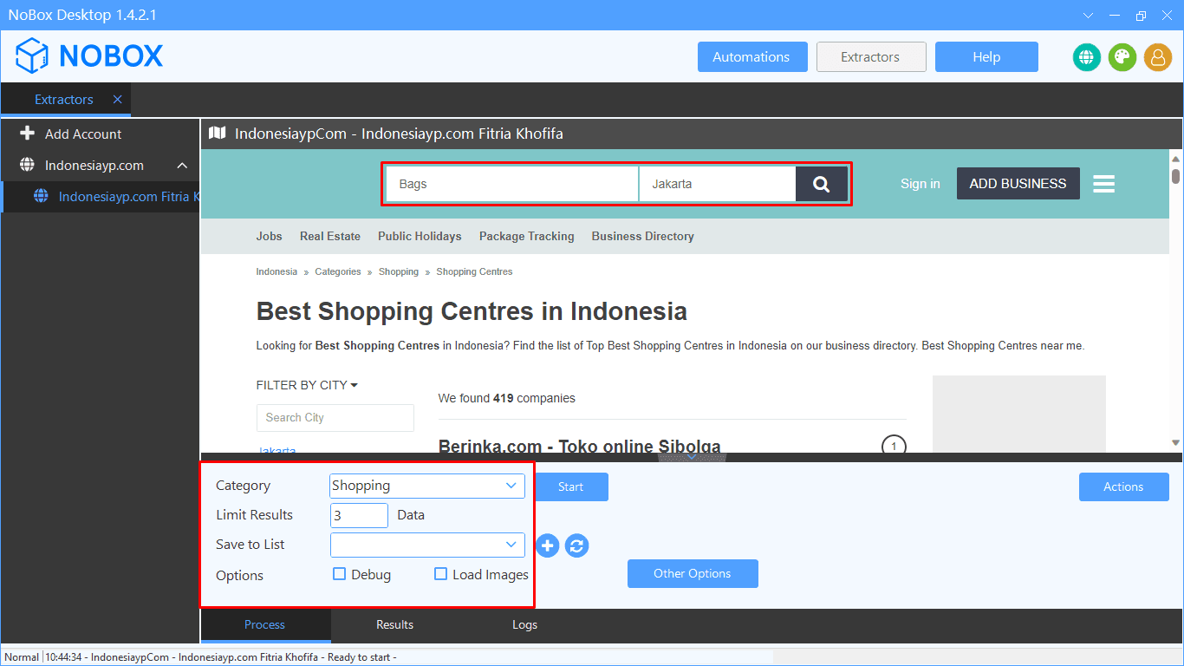Open the user account icon
This screenshot has height=666, width=1184.
(1159, 57)
